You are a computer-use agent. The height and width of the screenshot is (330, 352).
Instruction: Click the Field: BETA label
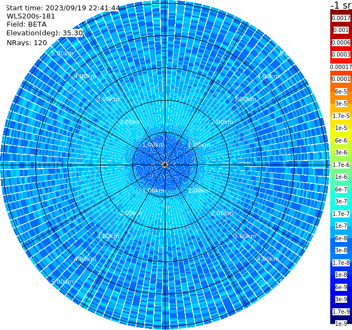tap(27, 24)
